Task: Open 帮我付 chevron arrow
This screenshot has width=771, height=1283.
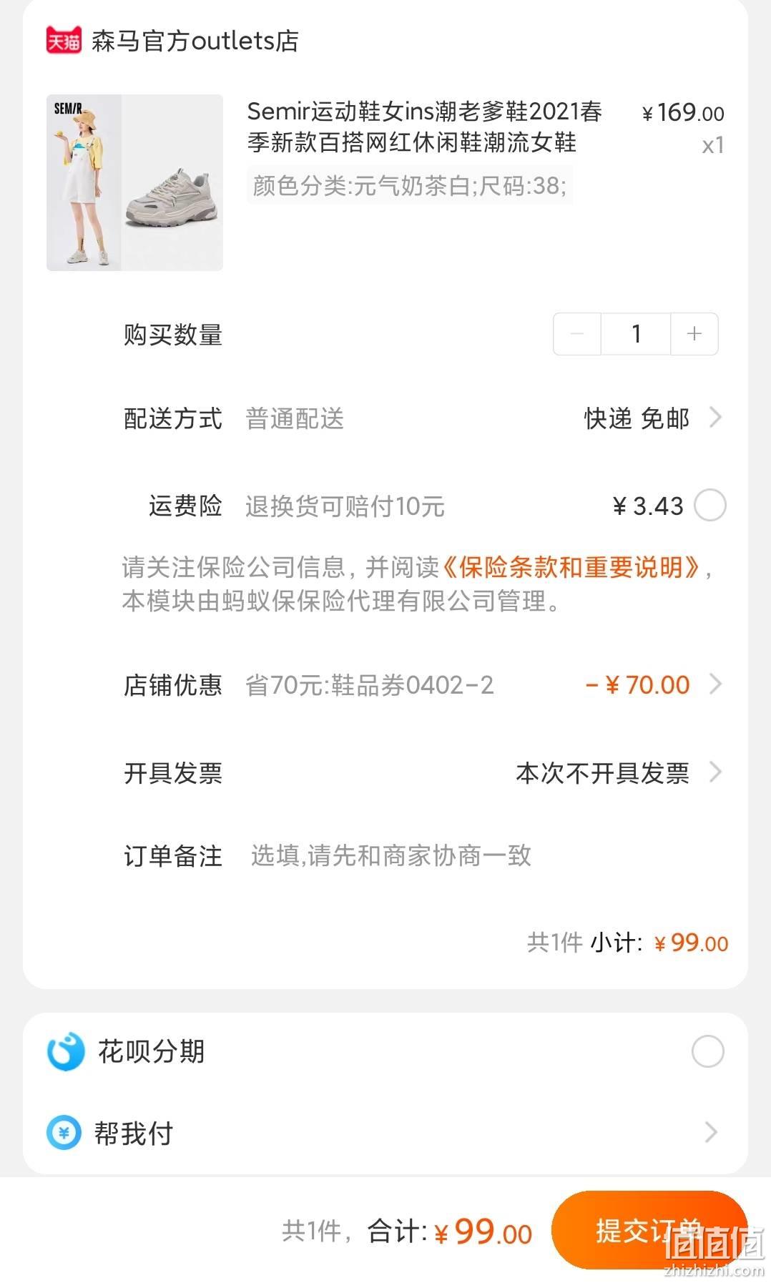Action: (x=711, y=1132)
